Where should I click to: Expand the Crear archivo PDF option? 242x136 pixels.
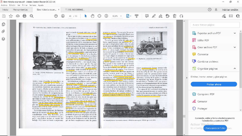(235, 47)
